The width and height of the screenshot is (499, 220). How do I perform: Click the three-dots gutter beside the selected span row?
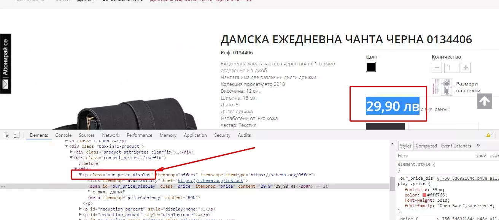[x=3, y=187]
